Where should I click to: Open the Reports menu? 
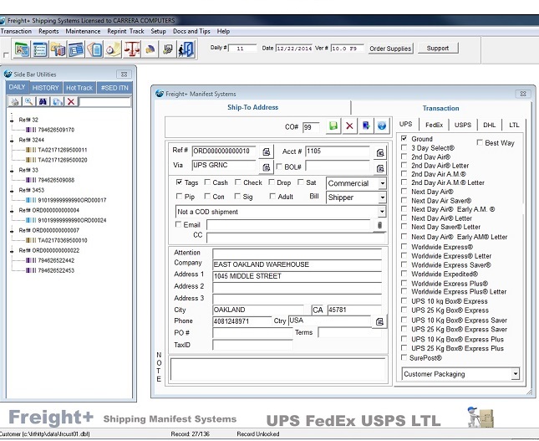click(x=48, y=31)
